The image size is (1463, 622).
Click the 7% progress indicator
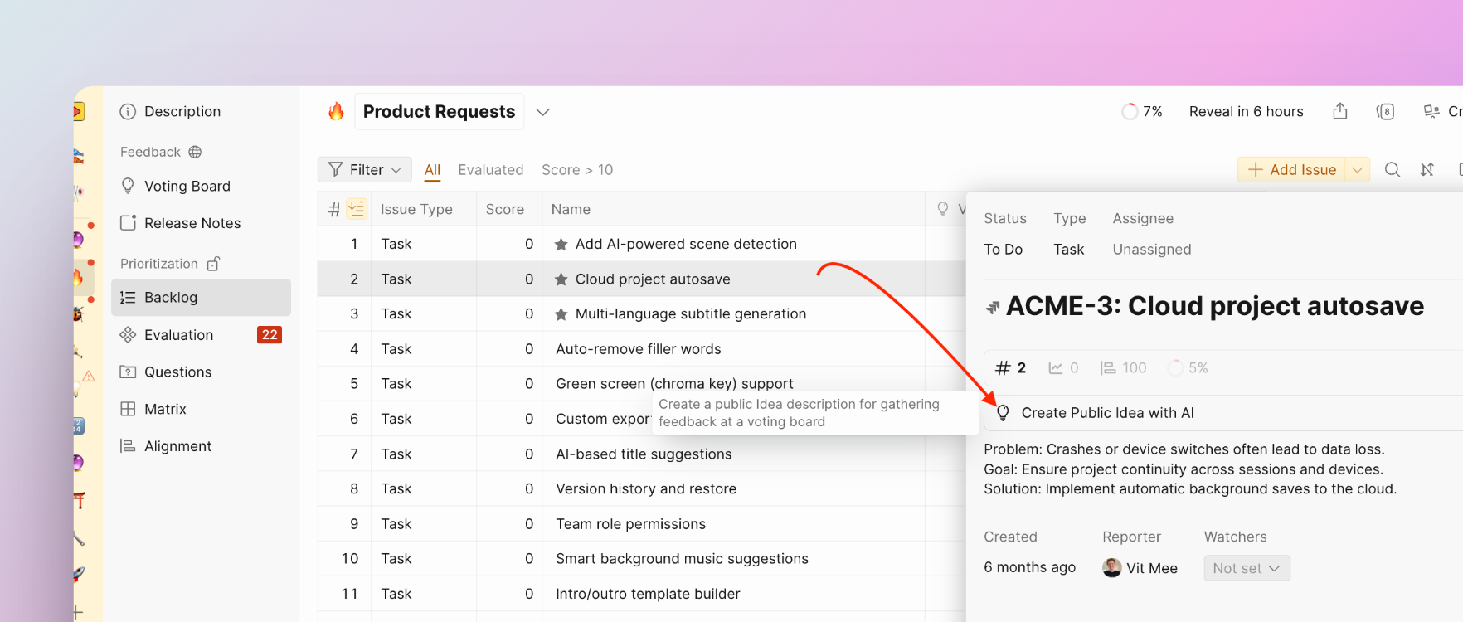coord(1142,111)
